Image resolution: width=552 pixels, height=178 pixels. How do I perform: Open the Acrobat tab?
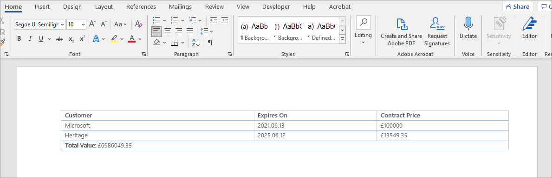pyautogui.click(x=340, y=6)
